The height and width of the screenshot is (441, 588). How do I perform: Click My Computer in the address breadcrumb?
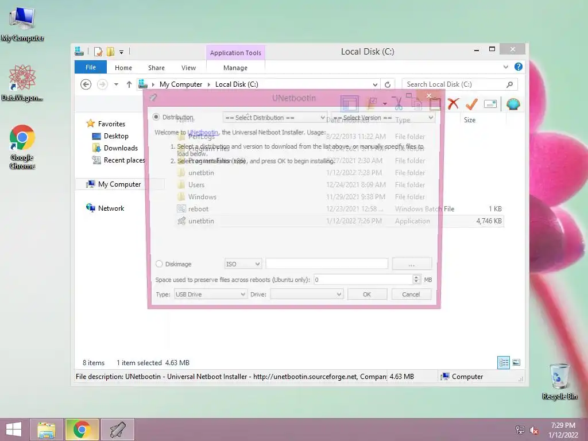(x=181, y=84)
